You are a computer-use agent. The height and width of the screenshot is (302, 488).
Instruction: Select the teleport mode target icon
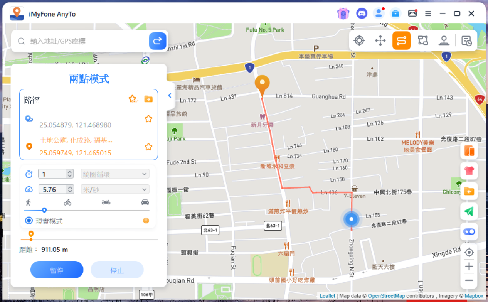359,40
